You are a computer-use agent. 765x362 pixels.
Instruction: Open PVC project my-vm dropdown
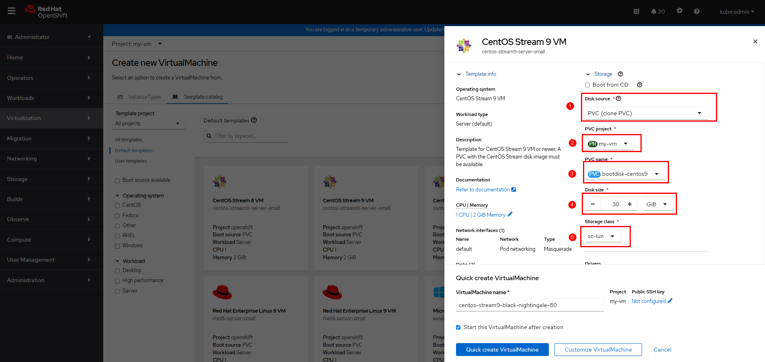coord(610,144)
